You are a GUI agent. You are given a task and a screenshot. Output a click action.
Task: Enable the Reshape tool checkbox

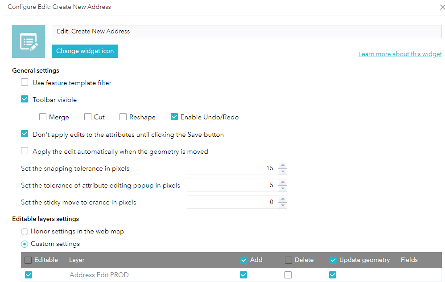(x=123, y=117)
